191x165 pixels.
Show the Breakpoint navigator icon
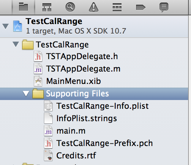pos(141,7)
